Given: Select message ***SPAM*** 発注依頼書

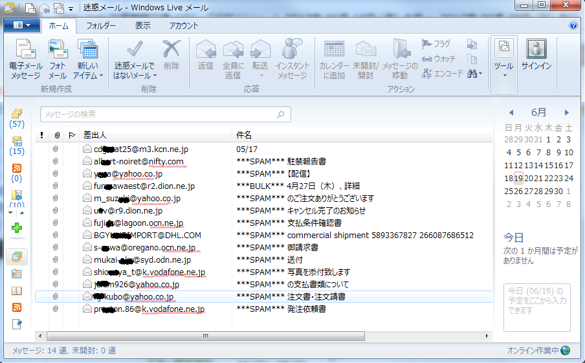Looking at the screenshot, I should click(x=263, y=309).
